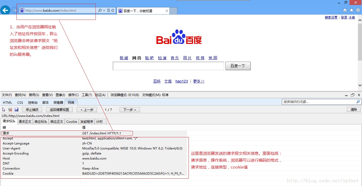Open favorites star icon
This screenshot has height=186, width=362.
[x=351, y=10]
